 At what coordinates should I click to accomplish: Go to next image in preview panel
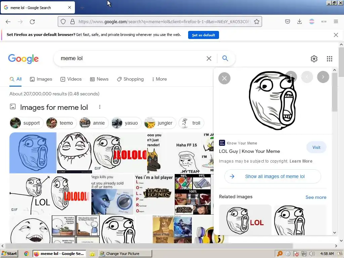point(323,77)
